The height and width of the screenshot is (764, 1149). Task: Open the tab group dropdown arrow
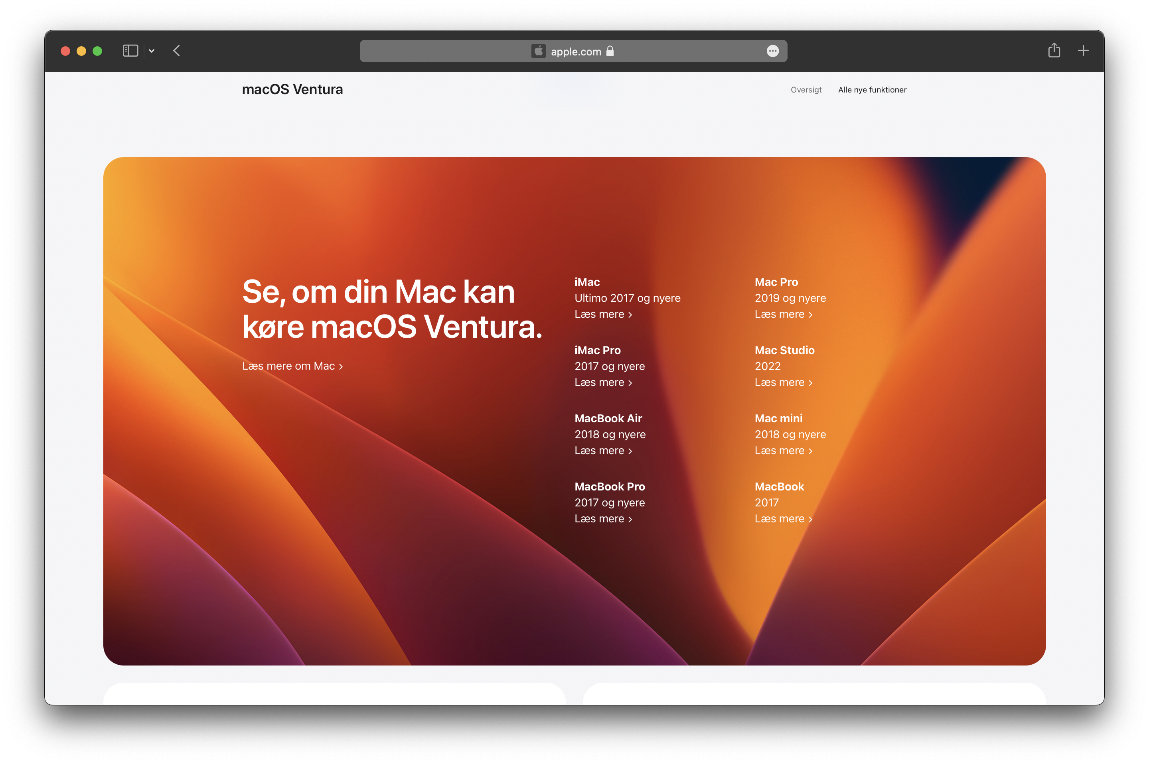[152, 51]
